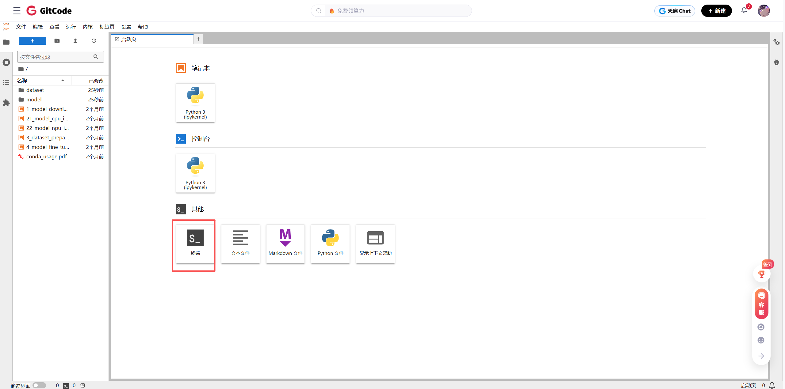
Task: Click the 新建 (New) button
Action: pyautogui.click(x=716, y=11)
